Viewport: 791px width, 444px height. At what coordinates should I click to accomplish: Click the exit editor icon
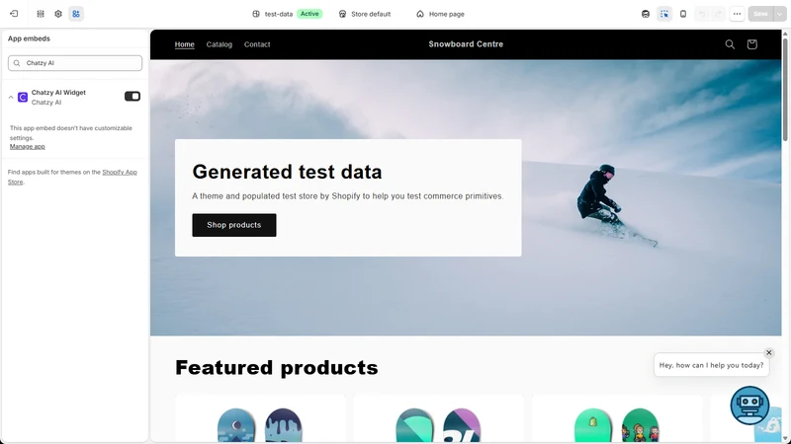[14, 14]
